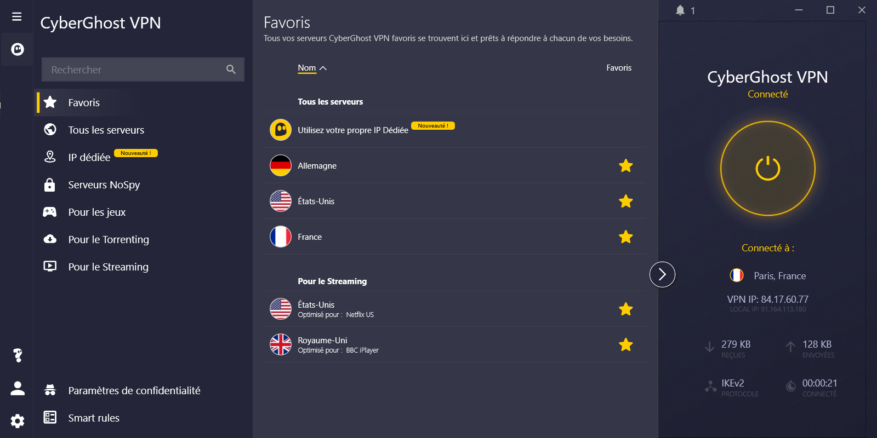Open Pour le Streaming server list
Image resolution: width=877 pixels, height=438 pixels.
108,267
